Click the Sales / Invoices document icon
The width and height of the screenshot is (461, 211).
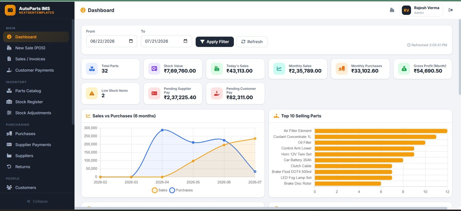[9, 59]
